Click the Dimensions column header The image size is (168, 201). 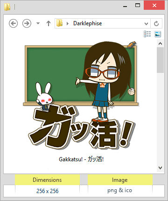click(x=47, y=180)
